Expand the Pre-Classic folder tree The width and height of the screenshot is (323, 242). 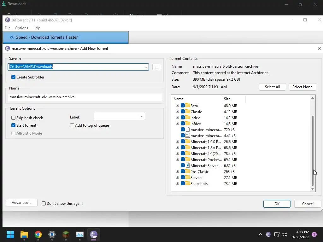coord(177,171)
